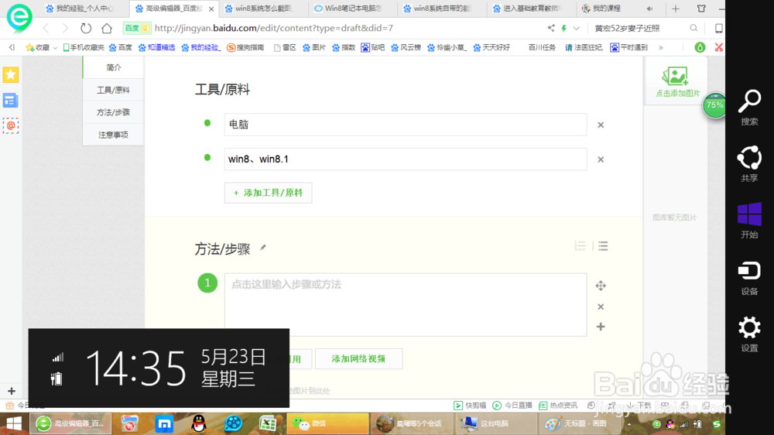Open Excel on the taskbar
Image resolution: width=774 pixels, height=435 pixels.
click(x=268, y=423)
